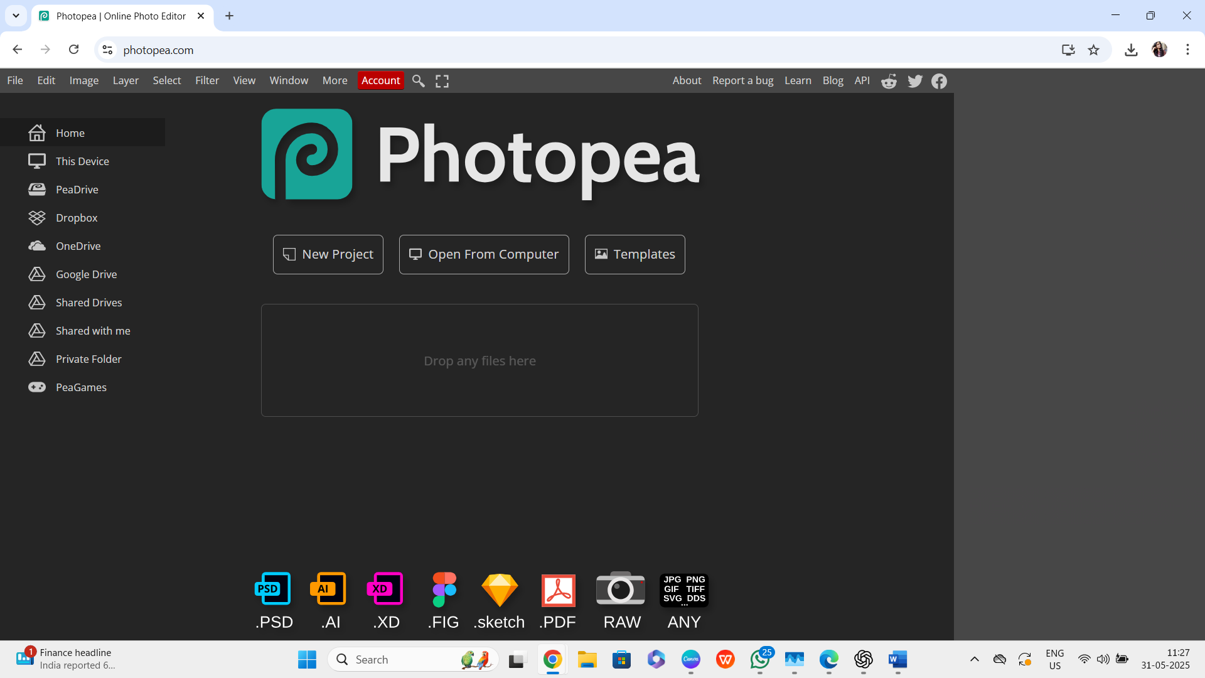Open Photopea's Facebook page icon
This screenshot has height=678, width=1205.
(x=939, y=81)
